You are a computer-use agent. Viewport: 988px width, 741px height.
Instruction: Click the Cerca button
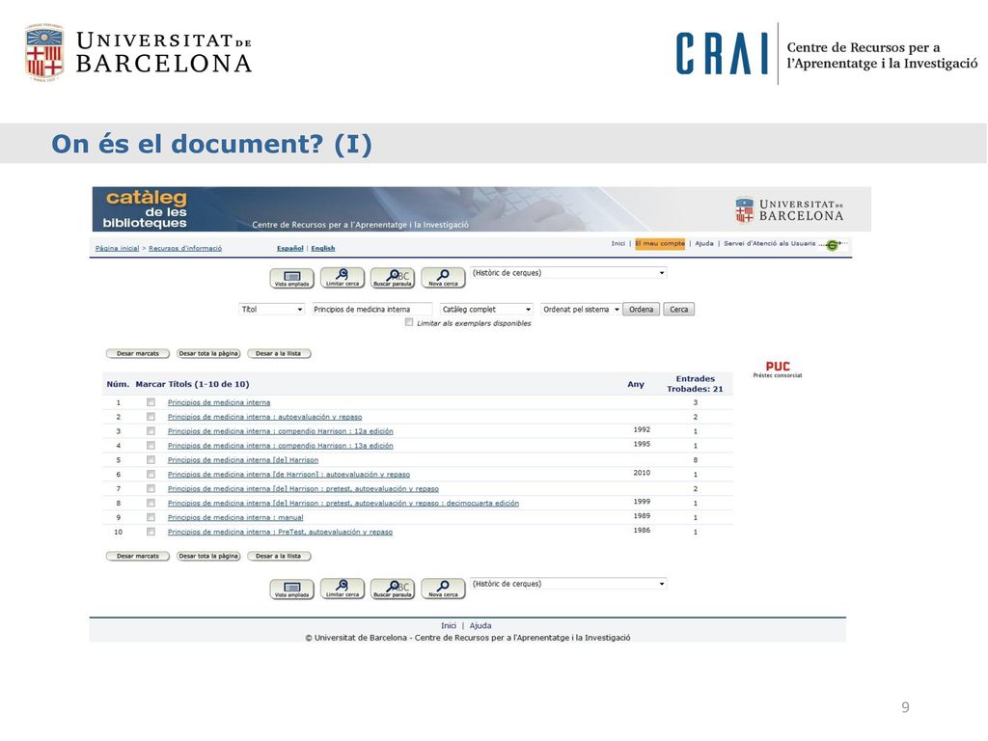coord(678,310)
